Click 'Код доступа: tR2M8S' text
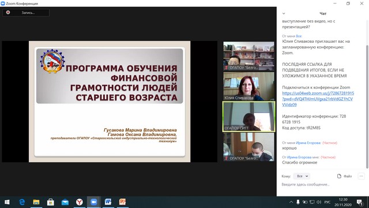This screenshot has height=208, width=369. (301, 128)
